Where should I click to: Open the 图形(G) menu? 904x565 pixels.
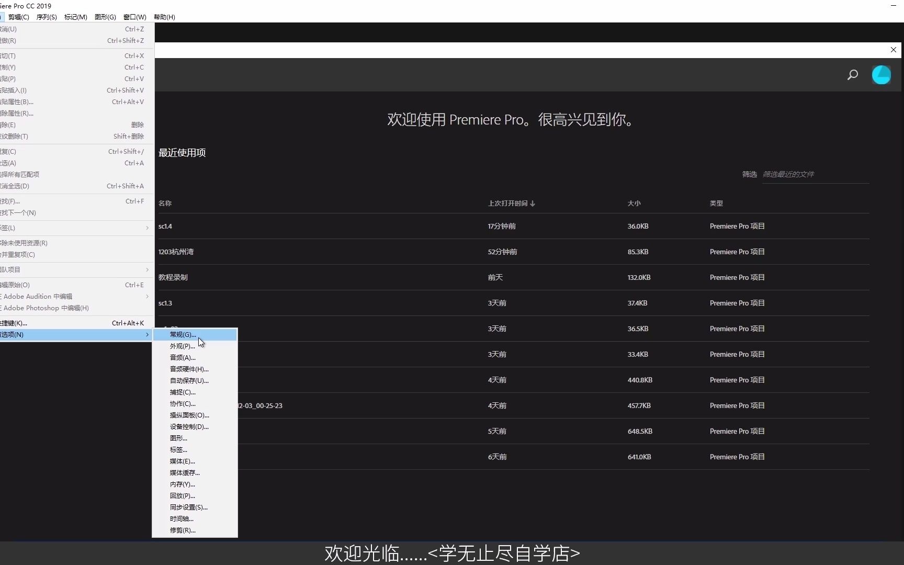point(105,17)
